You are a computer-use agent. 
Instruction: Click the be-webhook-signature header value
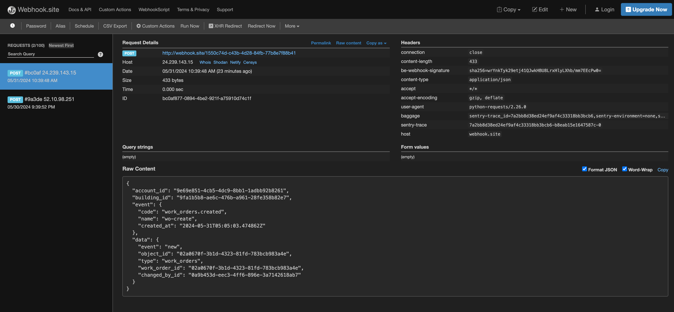click(x=535, y=70)
